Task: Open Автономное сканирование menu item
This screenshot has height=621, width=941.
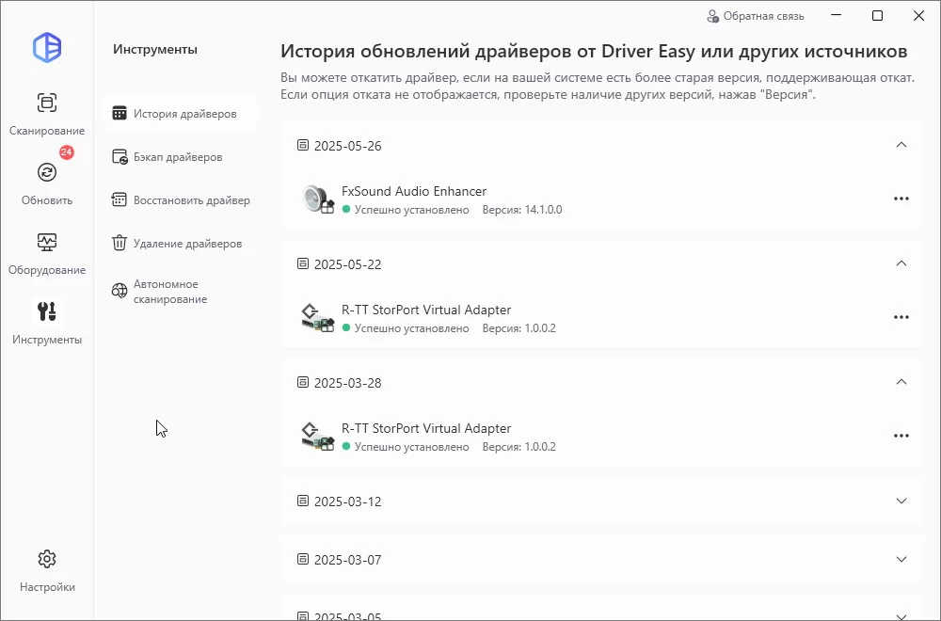Action: coord(180,291)
